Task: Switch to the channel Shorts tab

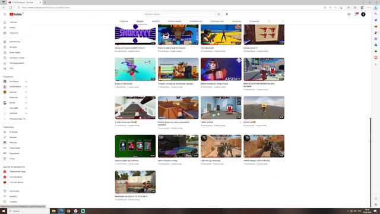Action: [156, 21]
